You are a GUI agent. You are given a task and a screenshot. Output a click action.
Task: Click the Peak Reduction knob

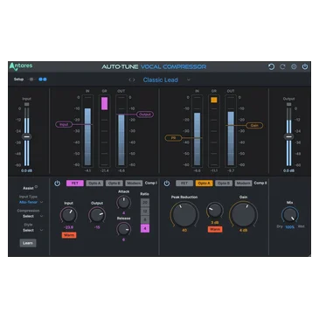(184, 214)
